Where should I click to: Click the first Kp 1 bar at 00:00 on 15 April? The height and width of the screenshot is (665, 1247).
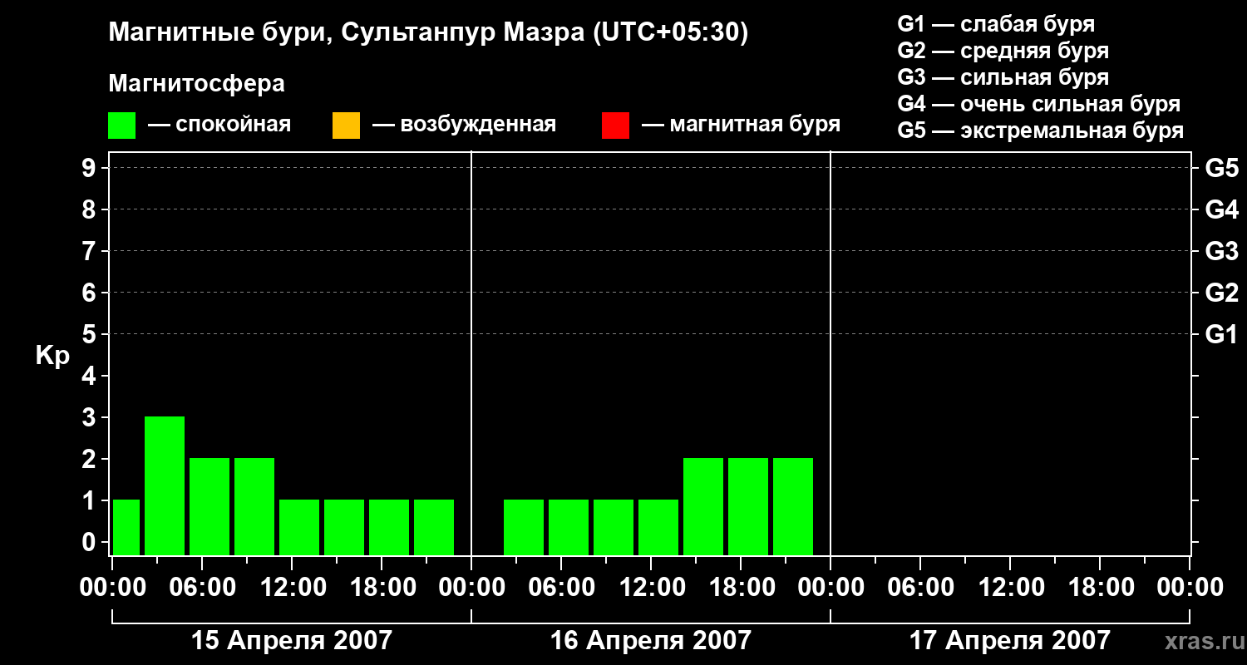126,527
